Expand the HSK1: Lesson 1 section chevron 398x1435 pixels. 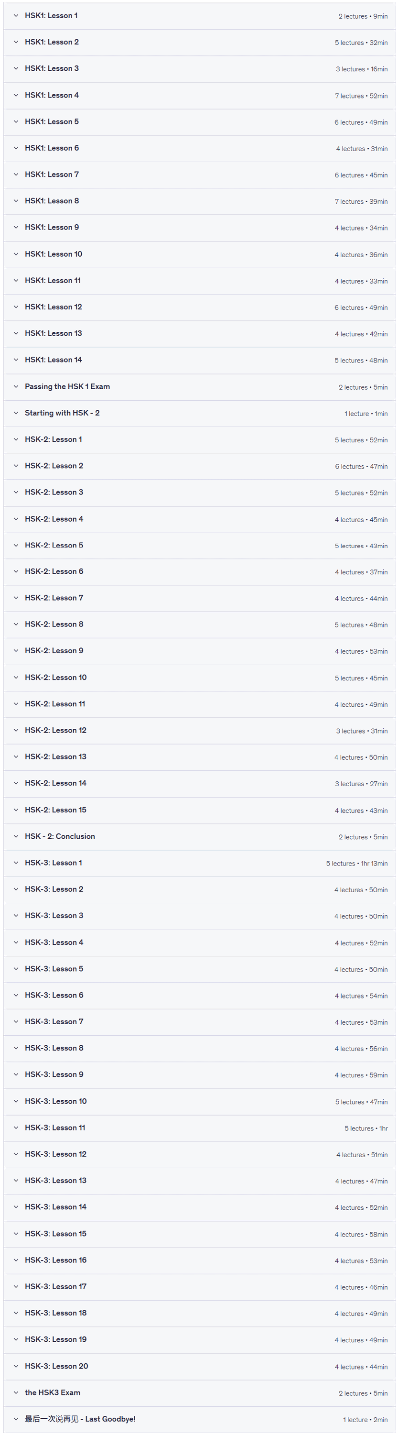click(x=16, y=16)
